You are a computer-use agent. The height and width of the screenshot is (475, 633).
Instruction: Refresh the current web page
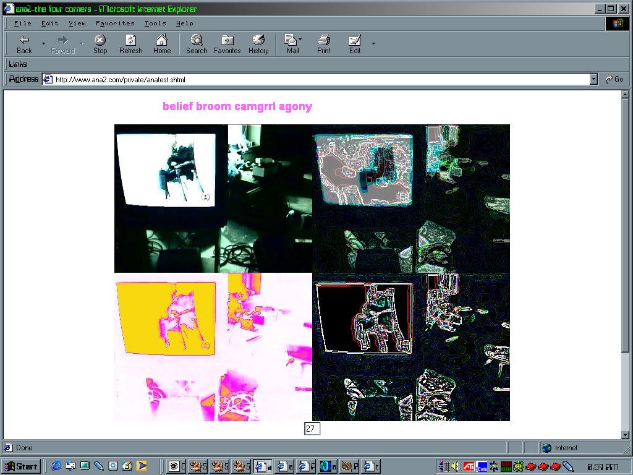click(130, 43)
